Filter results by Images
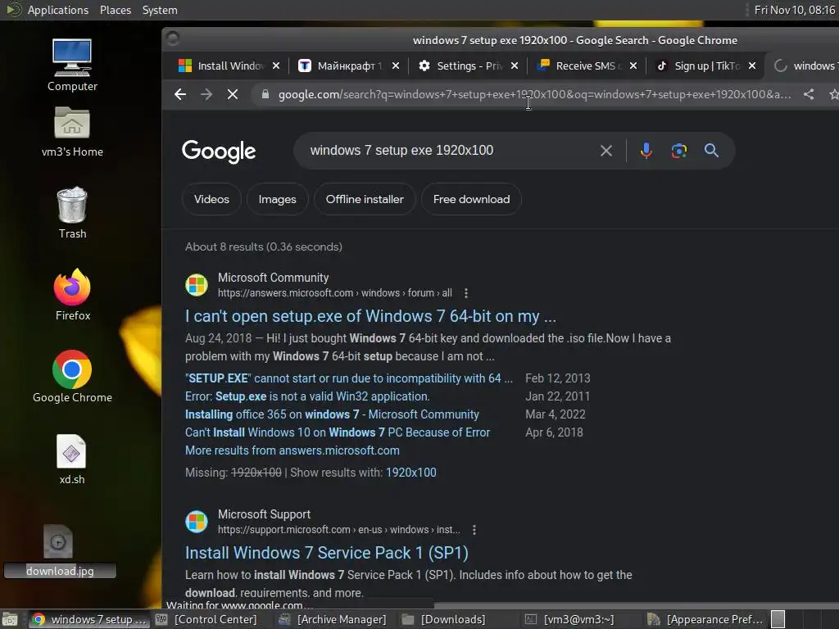Viewport: 839px width, 629px height. [277, 199]
